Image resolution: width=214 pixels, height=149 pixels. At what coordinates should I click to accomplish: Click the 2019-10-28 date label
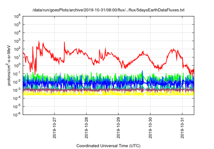[x=86, y=128]
